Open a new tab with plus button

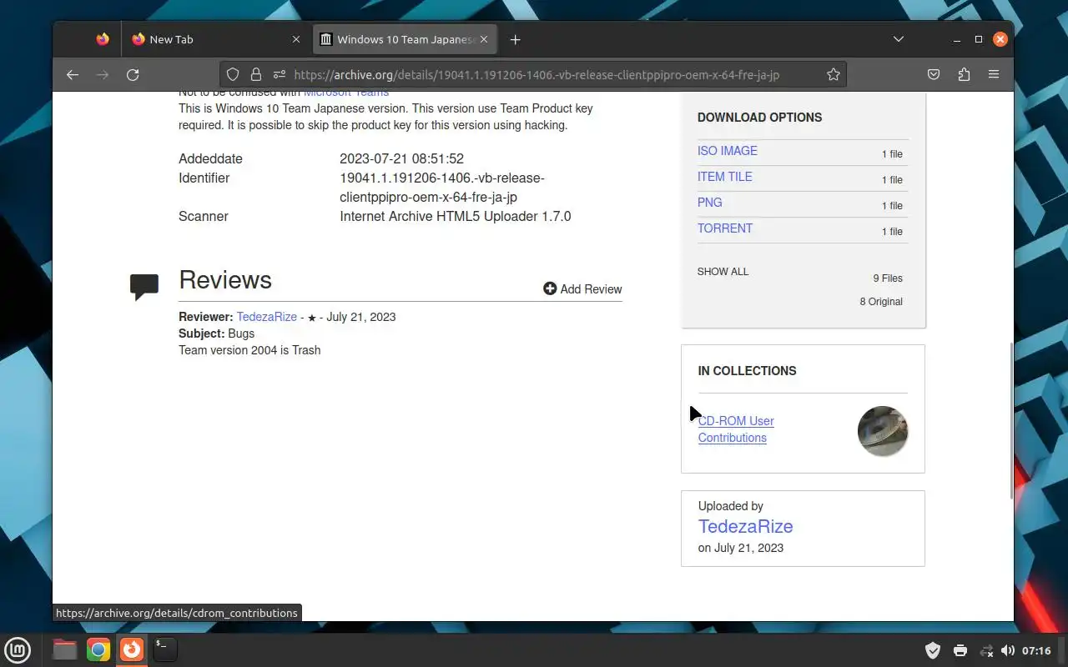(x=516, y=39)
